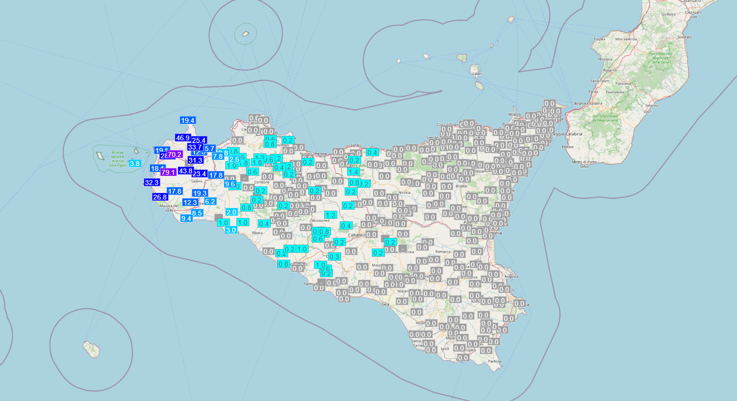This screenshot has height=401, width=737.
Task: Select the 32.3 coastal marker
Action: [152, 183]
